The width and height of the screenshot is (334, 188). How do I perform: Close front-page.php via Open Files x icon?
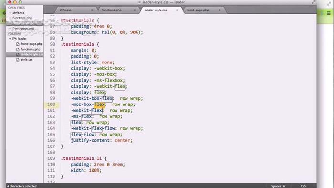(10, 28)
